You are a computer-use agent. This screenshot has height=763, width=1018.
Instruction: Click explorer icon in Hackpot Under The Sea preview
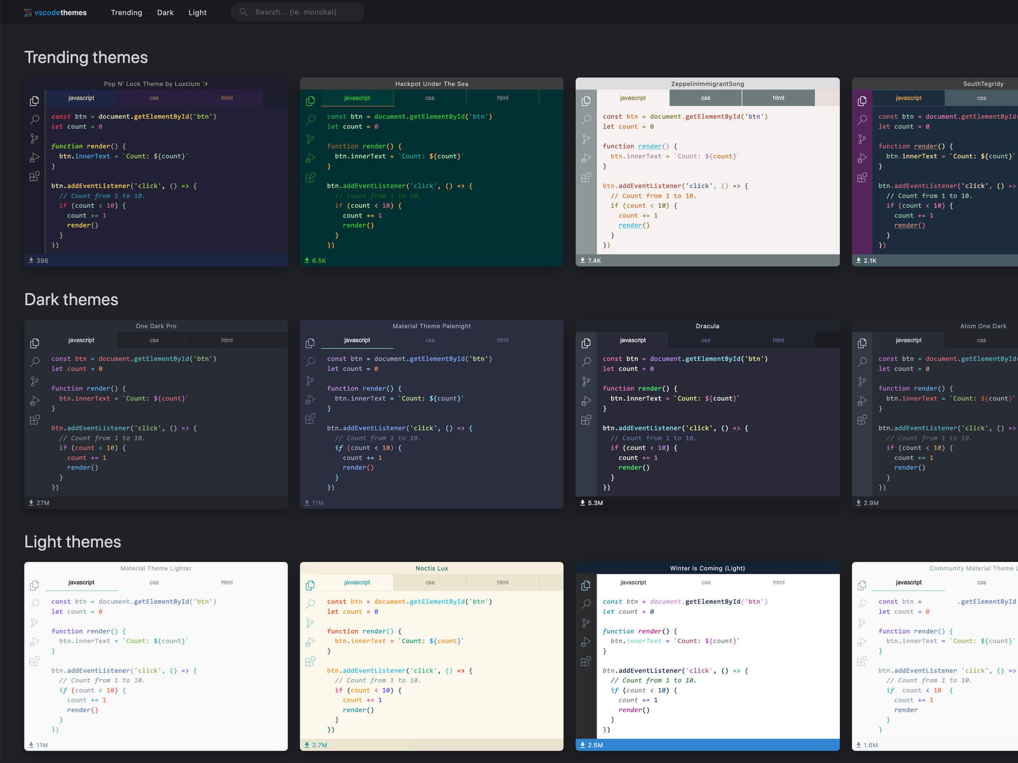point(310,101)
